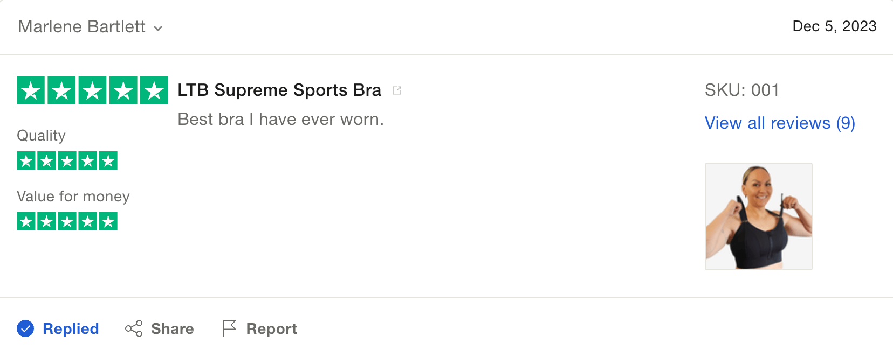Click the Report label text
893x350 pixels.
272,329
